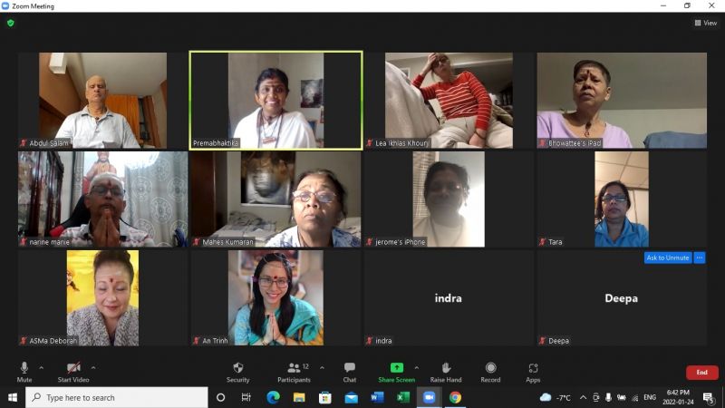End the meeting
725x408 pixels.
coord(701,373)
